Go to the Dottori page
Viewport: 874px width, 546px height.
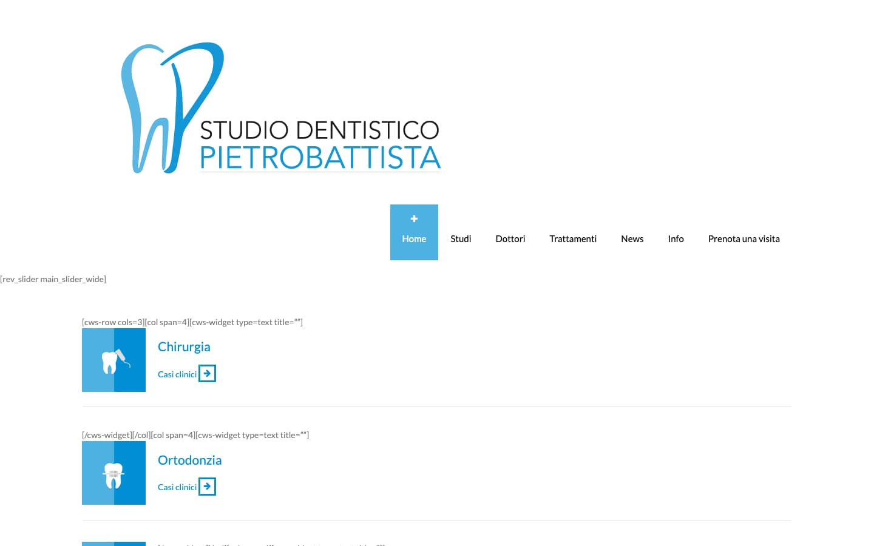[510, 238]
